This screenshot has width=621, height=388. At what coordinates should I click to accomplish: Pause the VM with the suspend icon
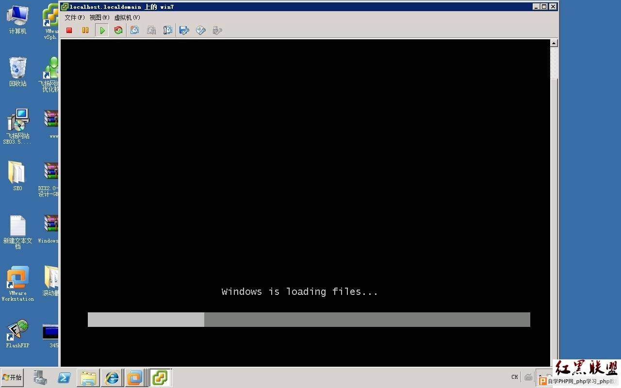pos(85,31)
